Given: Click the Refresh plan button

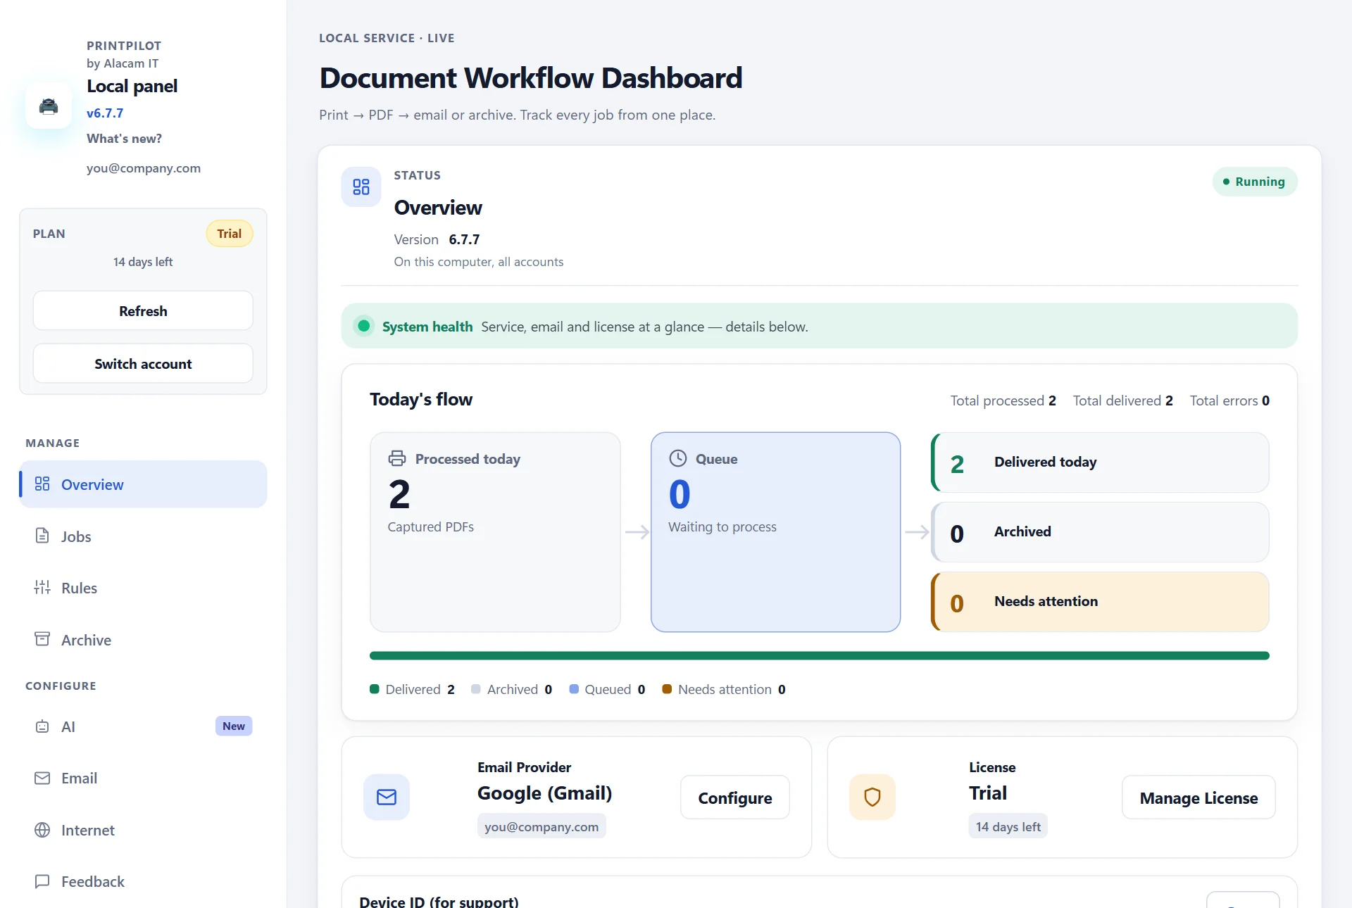Looking at the screenshot, I should tap(143, 310).
